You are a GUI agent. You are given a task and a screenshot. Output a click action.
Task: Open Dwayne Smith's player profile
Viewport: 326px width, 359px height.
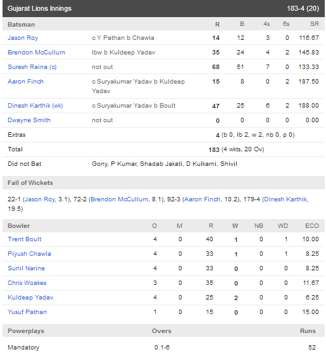coord(29,120)
